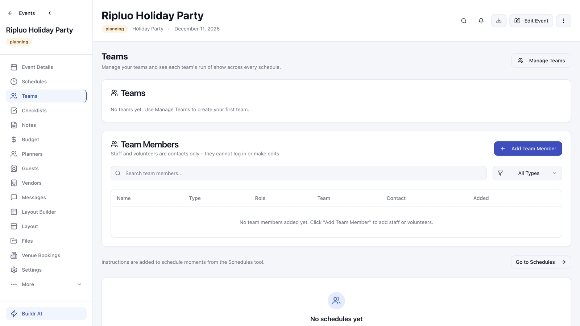Click the Guests contact icon
This screenshot has width=580, height=326.
(x=14, y=168)
